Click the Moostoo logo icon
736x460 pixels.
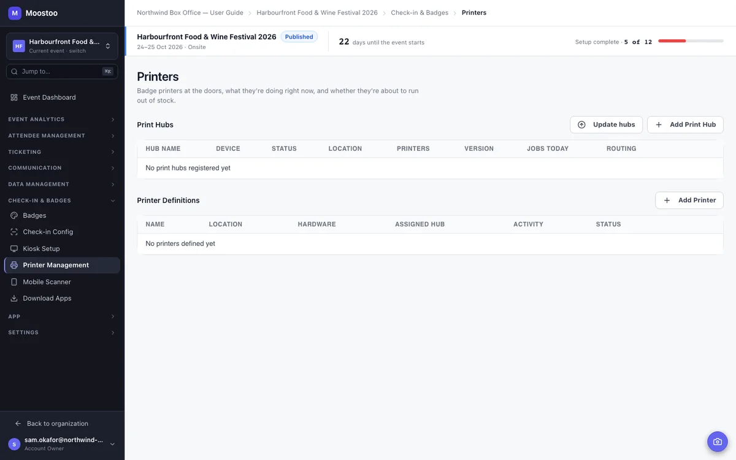pyautogui.click(x=15, y=13)
